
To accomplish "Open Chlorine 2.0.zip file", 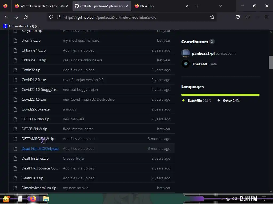I will pyautogui.click(x=34, y=60).
